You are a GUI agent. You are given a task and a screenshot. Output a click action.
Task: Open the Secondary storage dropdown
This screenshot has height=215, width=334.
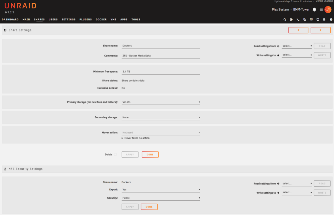[161, 117]
